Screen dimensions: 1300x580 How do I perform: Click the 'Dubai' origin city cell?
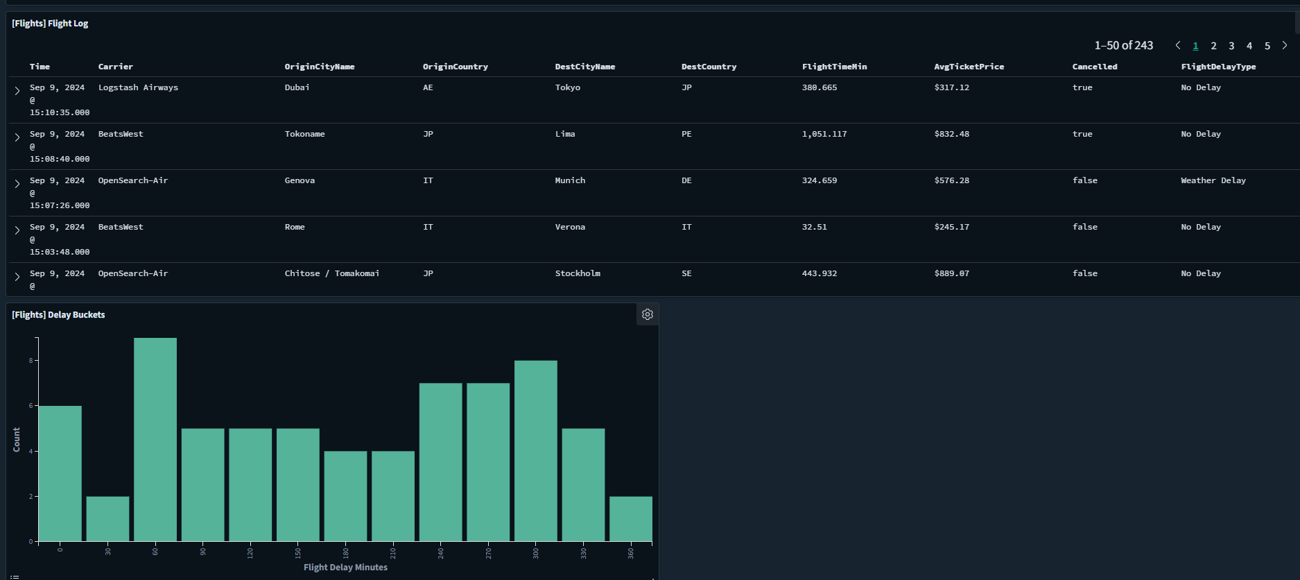pyautogui.click(x=297, y=87)
